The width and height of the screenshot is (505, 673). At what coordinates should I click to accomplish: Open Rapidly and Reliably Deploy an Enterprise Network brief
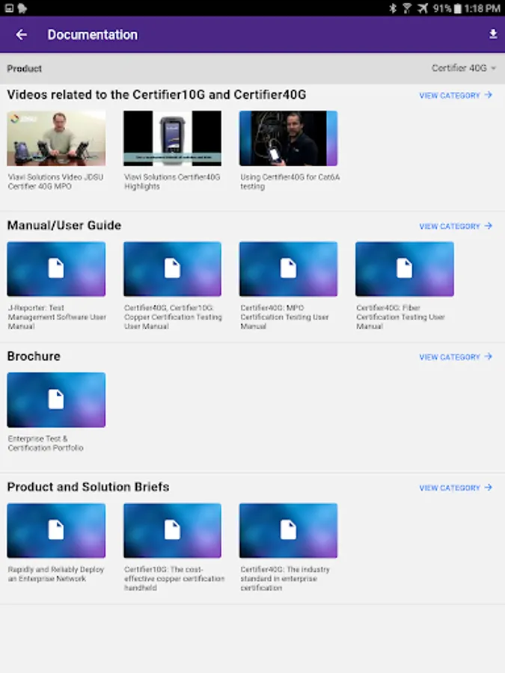coord(56,531)
